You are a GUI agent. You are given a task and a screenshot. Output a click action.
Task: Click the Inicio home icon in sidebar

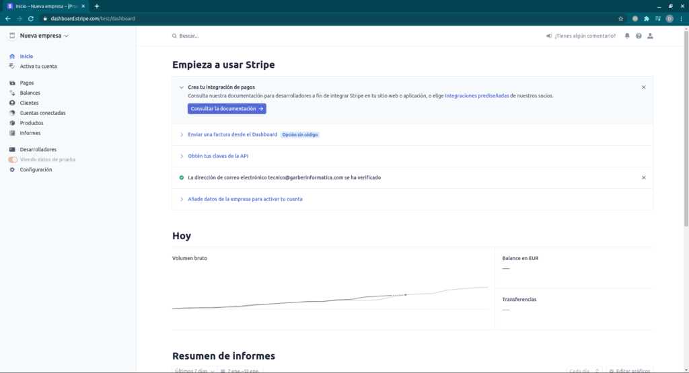pos(12,56)
